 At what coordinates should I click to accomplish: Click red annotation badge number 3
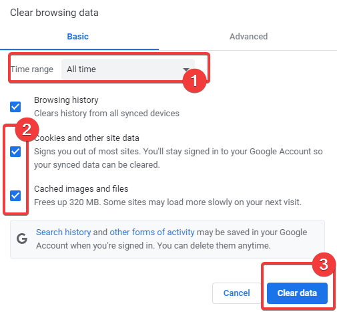point(324,265)
